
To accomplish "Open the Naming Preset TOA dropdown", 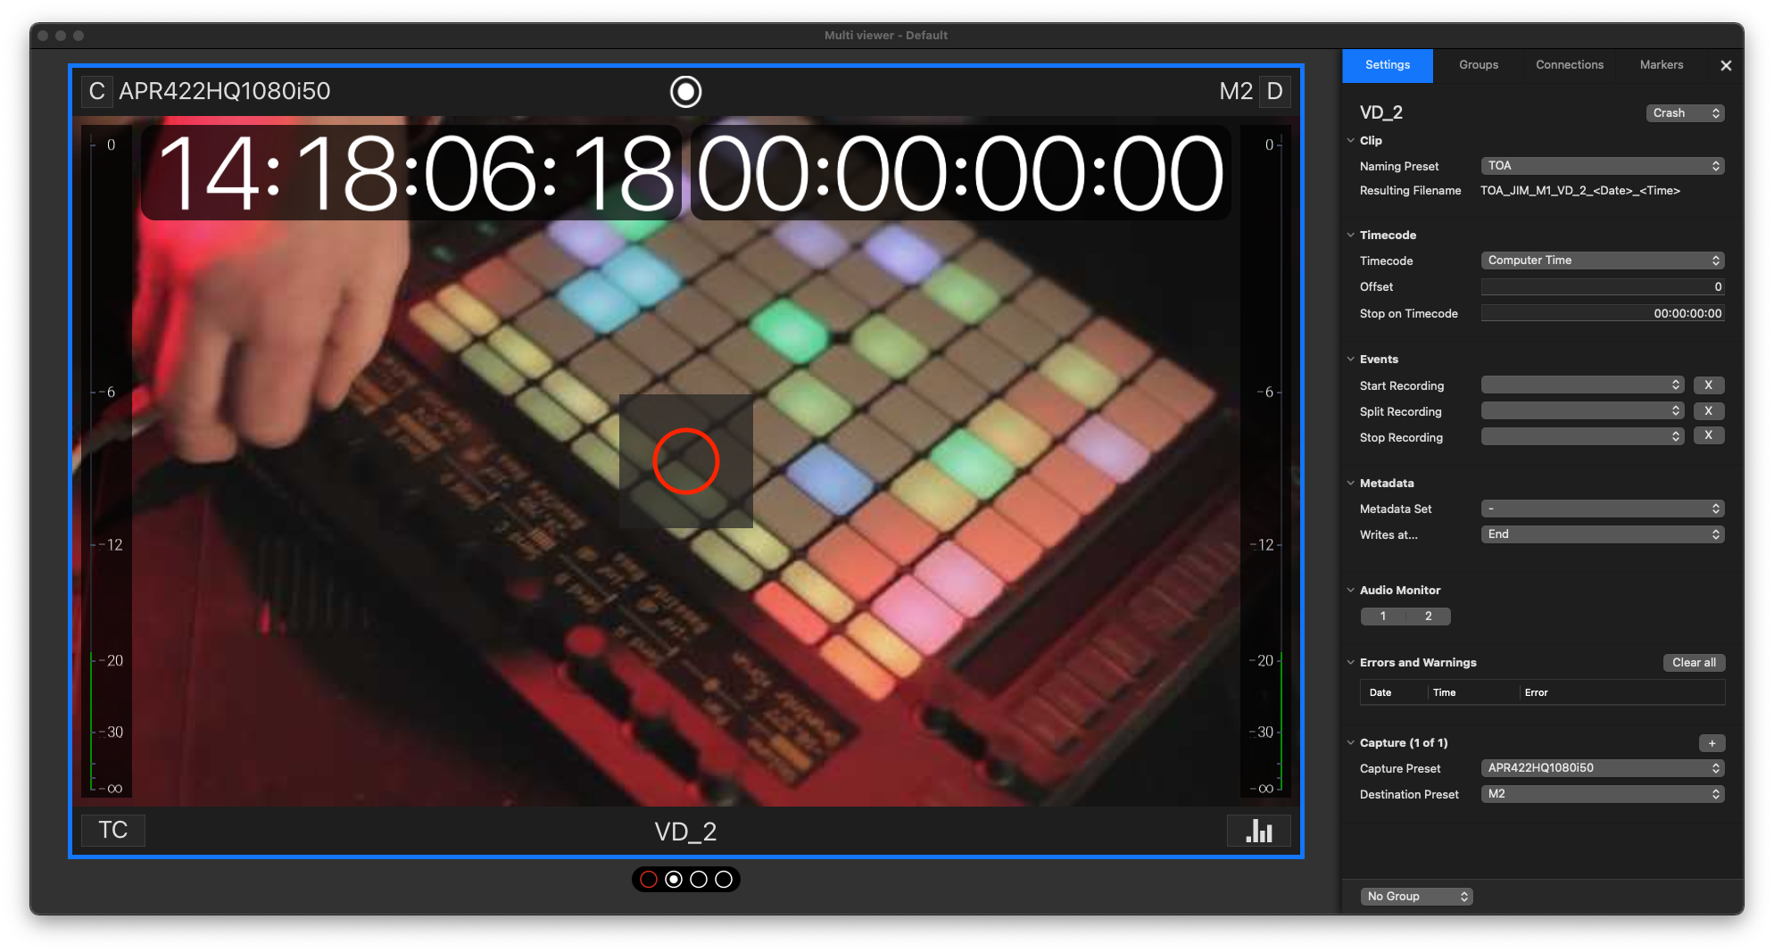I will pyautogui.click(x=1603, y=166).
